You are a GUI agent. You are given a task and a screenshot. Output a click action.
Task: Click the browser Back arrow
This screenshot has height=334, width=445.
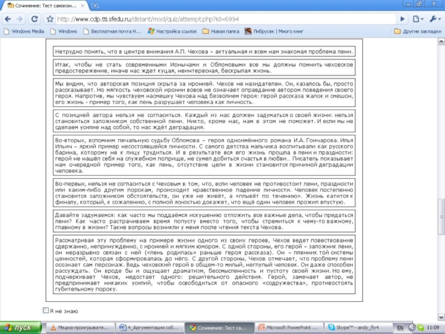point(8,19)
